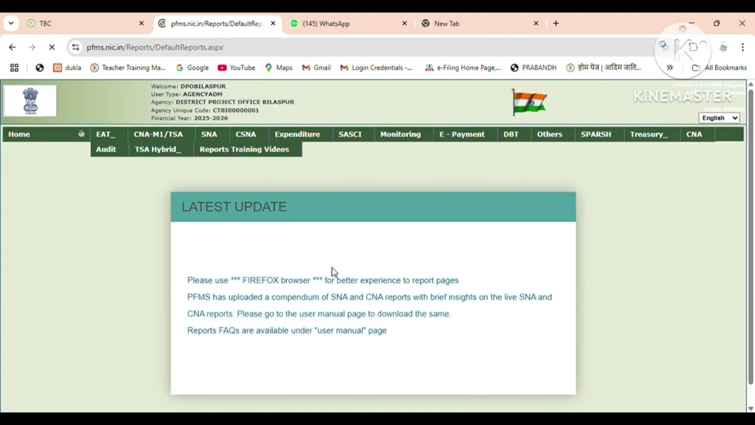This screenshot has height=425, width=755.
Task: Open the dukla bookmark
Action: coord(67,68)
